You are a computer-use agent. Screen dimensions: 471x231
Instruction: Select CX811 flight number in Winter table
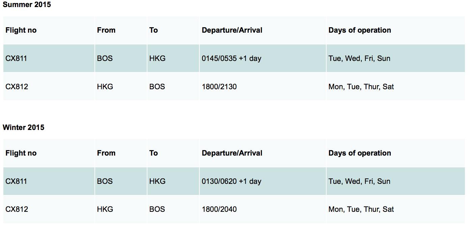(x=16, y=181)
